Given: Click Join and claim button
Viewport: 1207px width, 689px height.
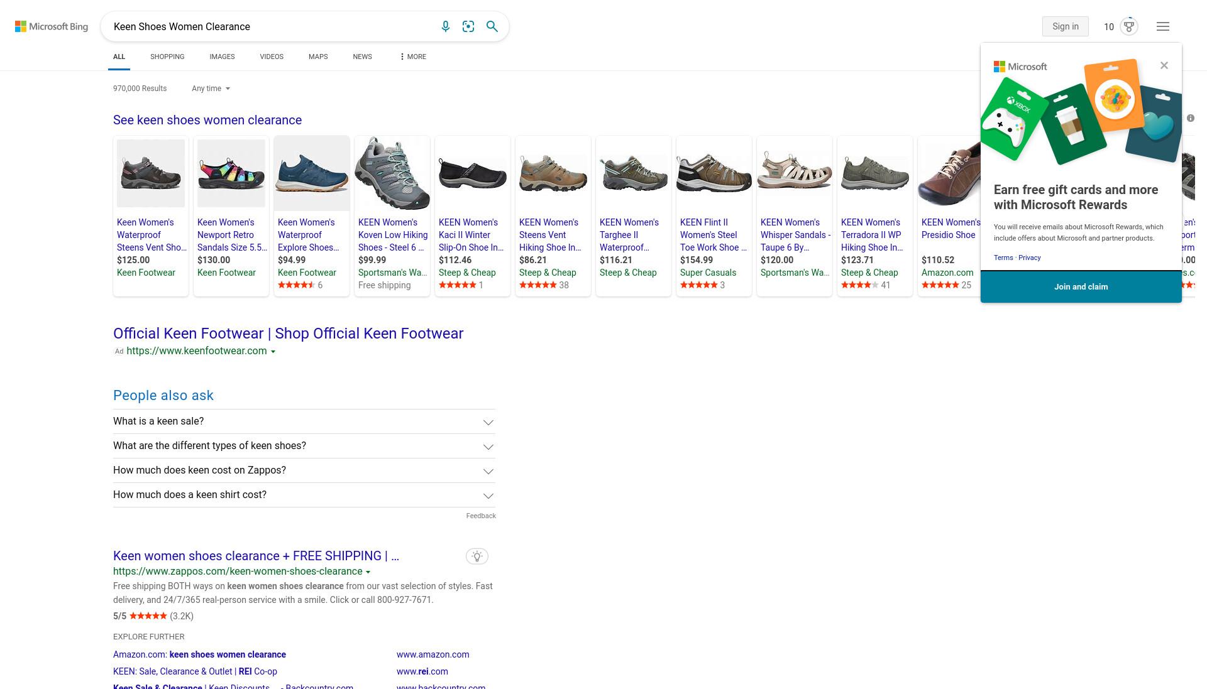Looking at the screenshot, I should 1081,286.
